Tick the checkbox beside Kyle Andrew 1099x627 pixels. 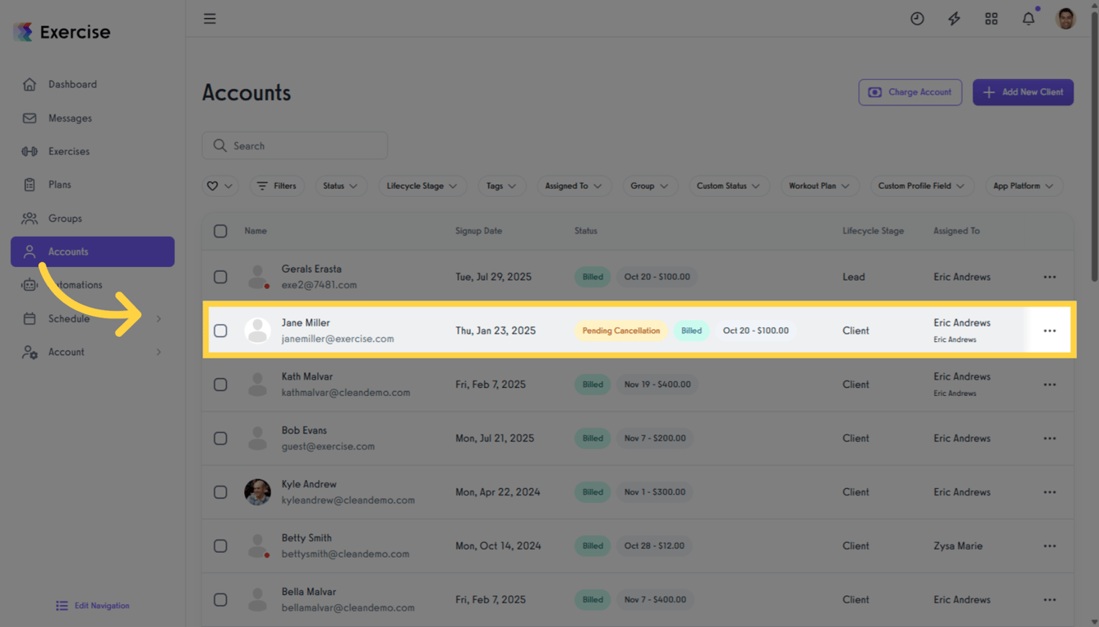click(x=220, y=491)
